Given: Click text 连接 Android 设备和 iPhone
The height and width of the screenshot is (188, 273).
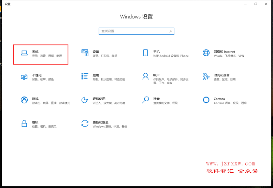Looking at the screenshot, I should pos(171,56).
